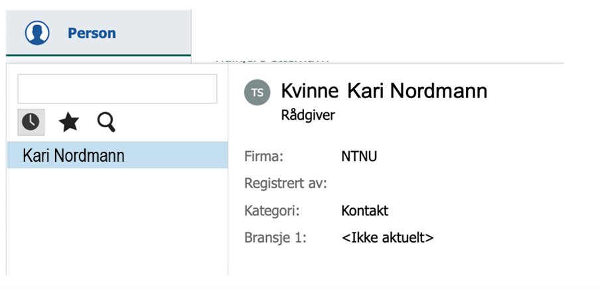
Task: Show favorites using the star icon
Action: (69, 123)
